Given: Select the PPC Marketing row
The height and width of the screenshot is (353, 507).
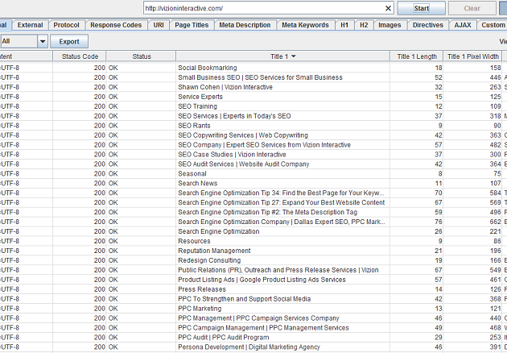Looking at the screenshot, I should [200, 309].
